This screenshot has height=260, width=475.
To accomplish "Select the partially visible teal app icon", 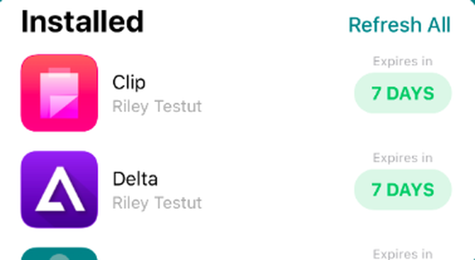I will coord(60,254).
